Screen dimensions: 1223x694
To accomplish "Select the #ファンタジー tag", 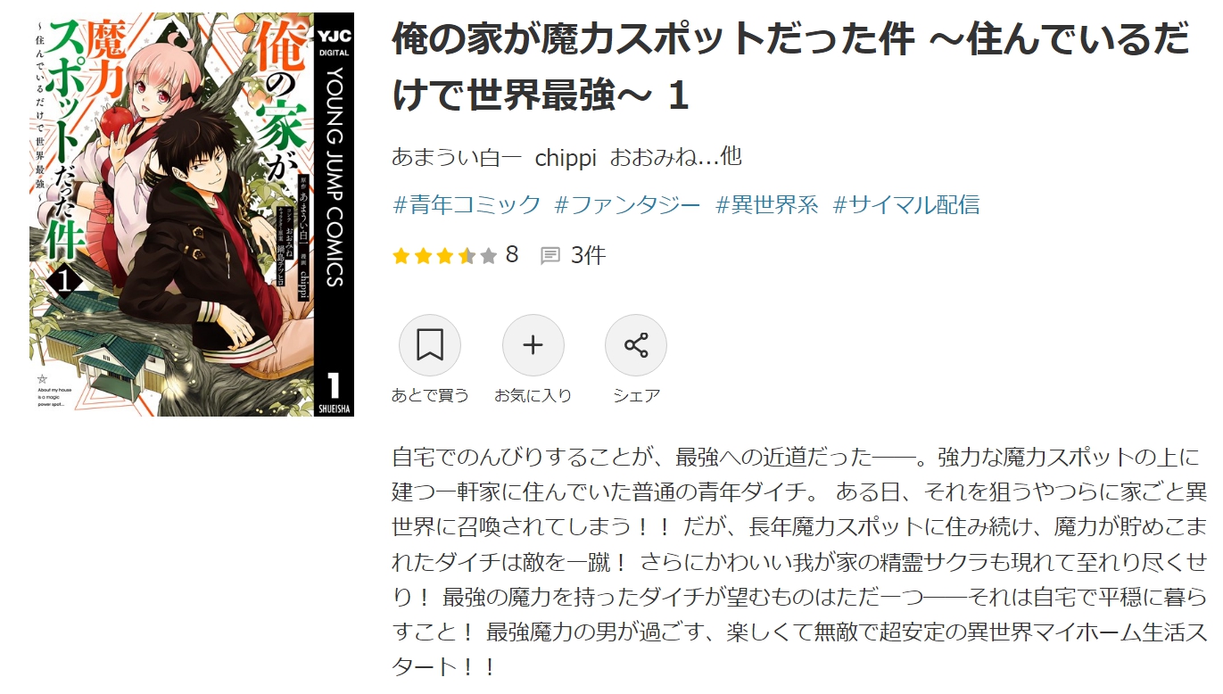I will coord(627,205).
